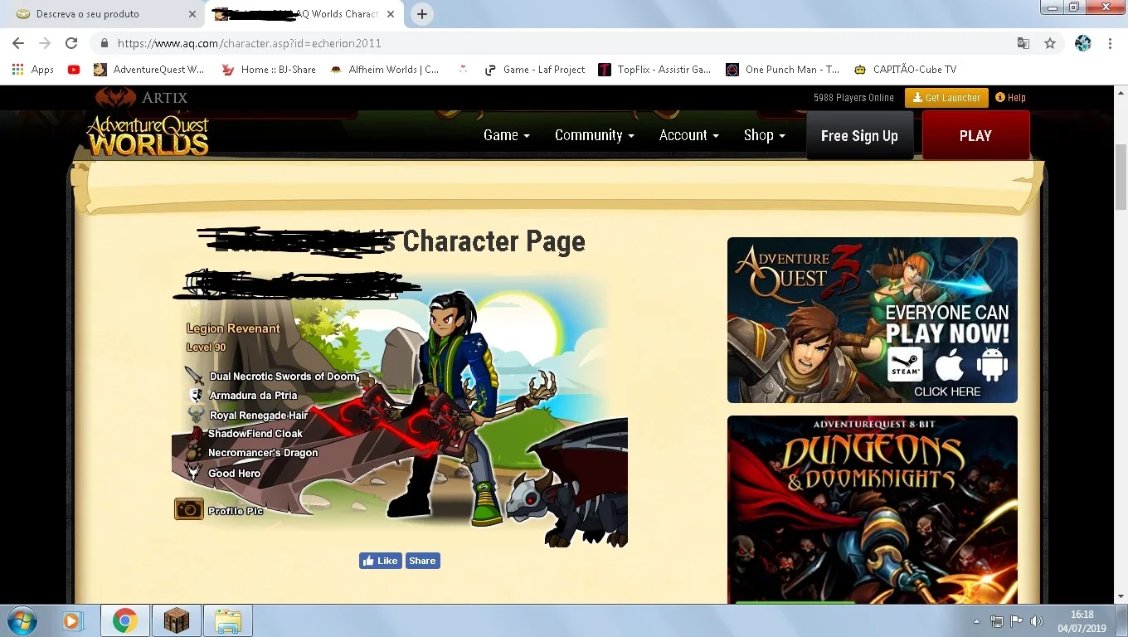The width and height of the screenshot is (1128, 637).
Task: Click the Free Sign Up button
Action: [x=859, y=136]
